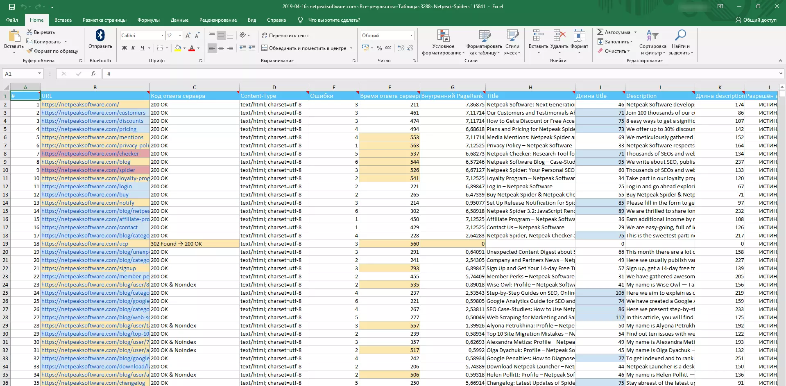
Task: Open link https://netpeaksoftware.com/pricing
Action: [89, 129]
